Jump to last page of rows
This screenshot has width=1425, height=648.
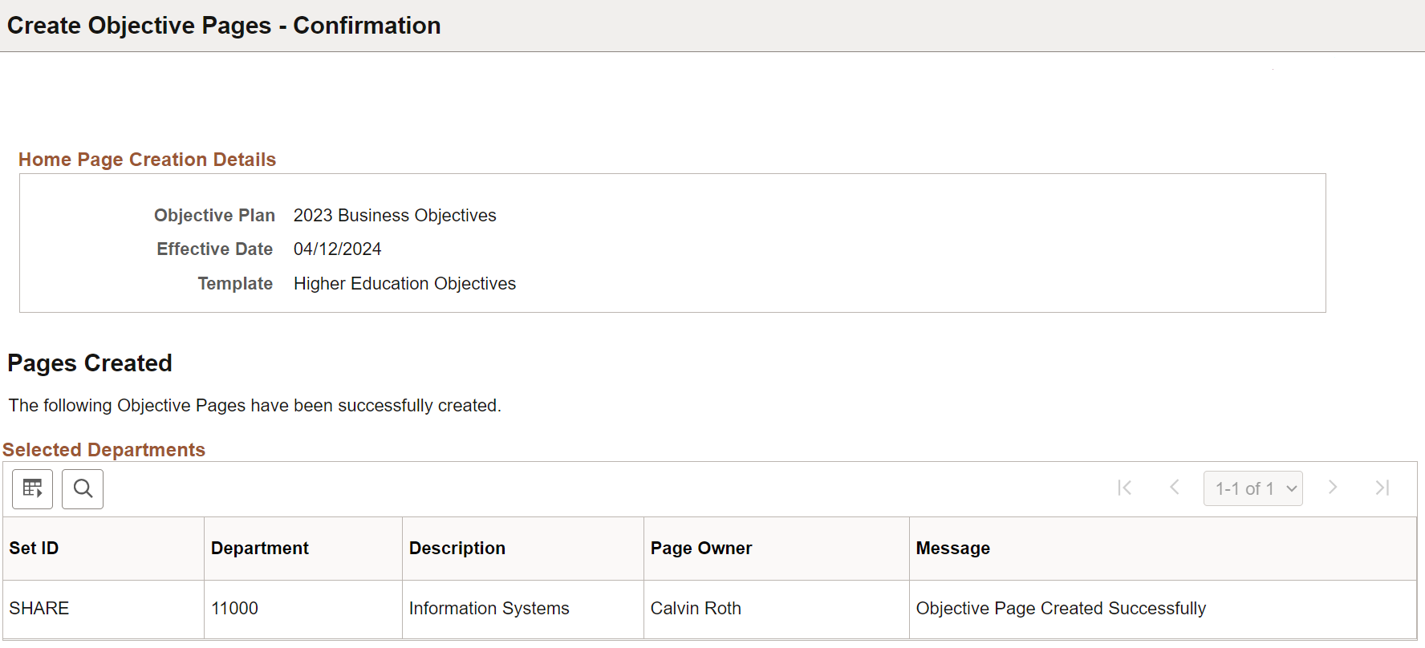point(1382,488)
